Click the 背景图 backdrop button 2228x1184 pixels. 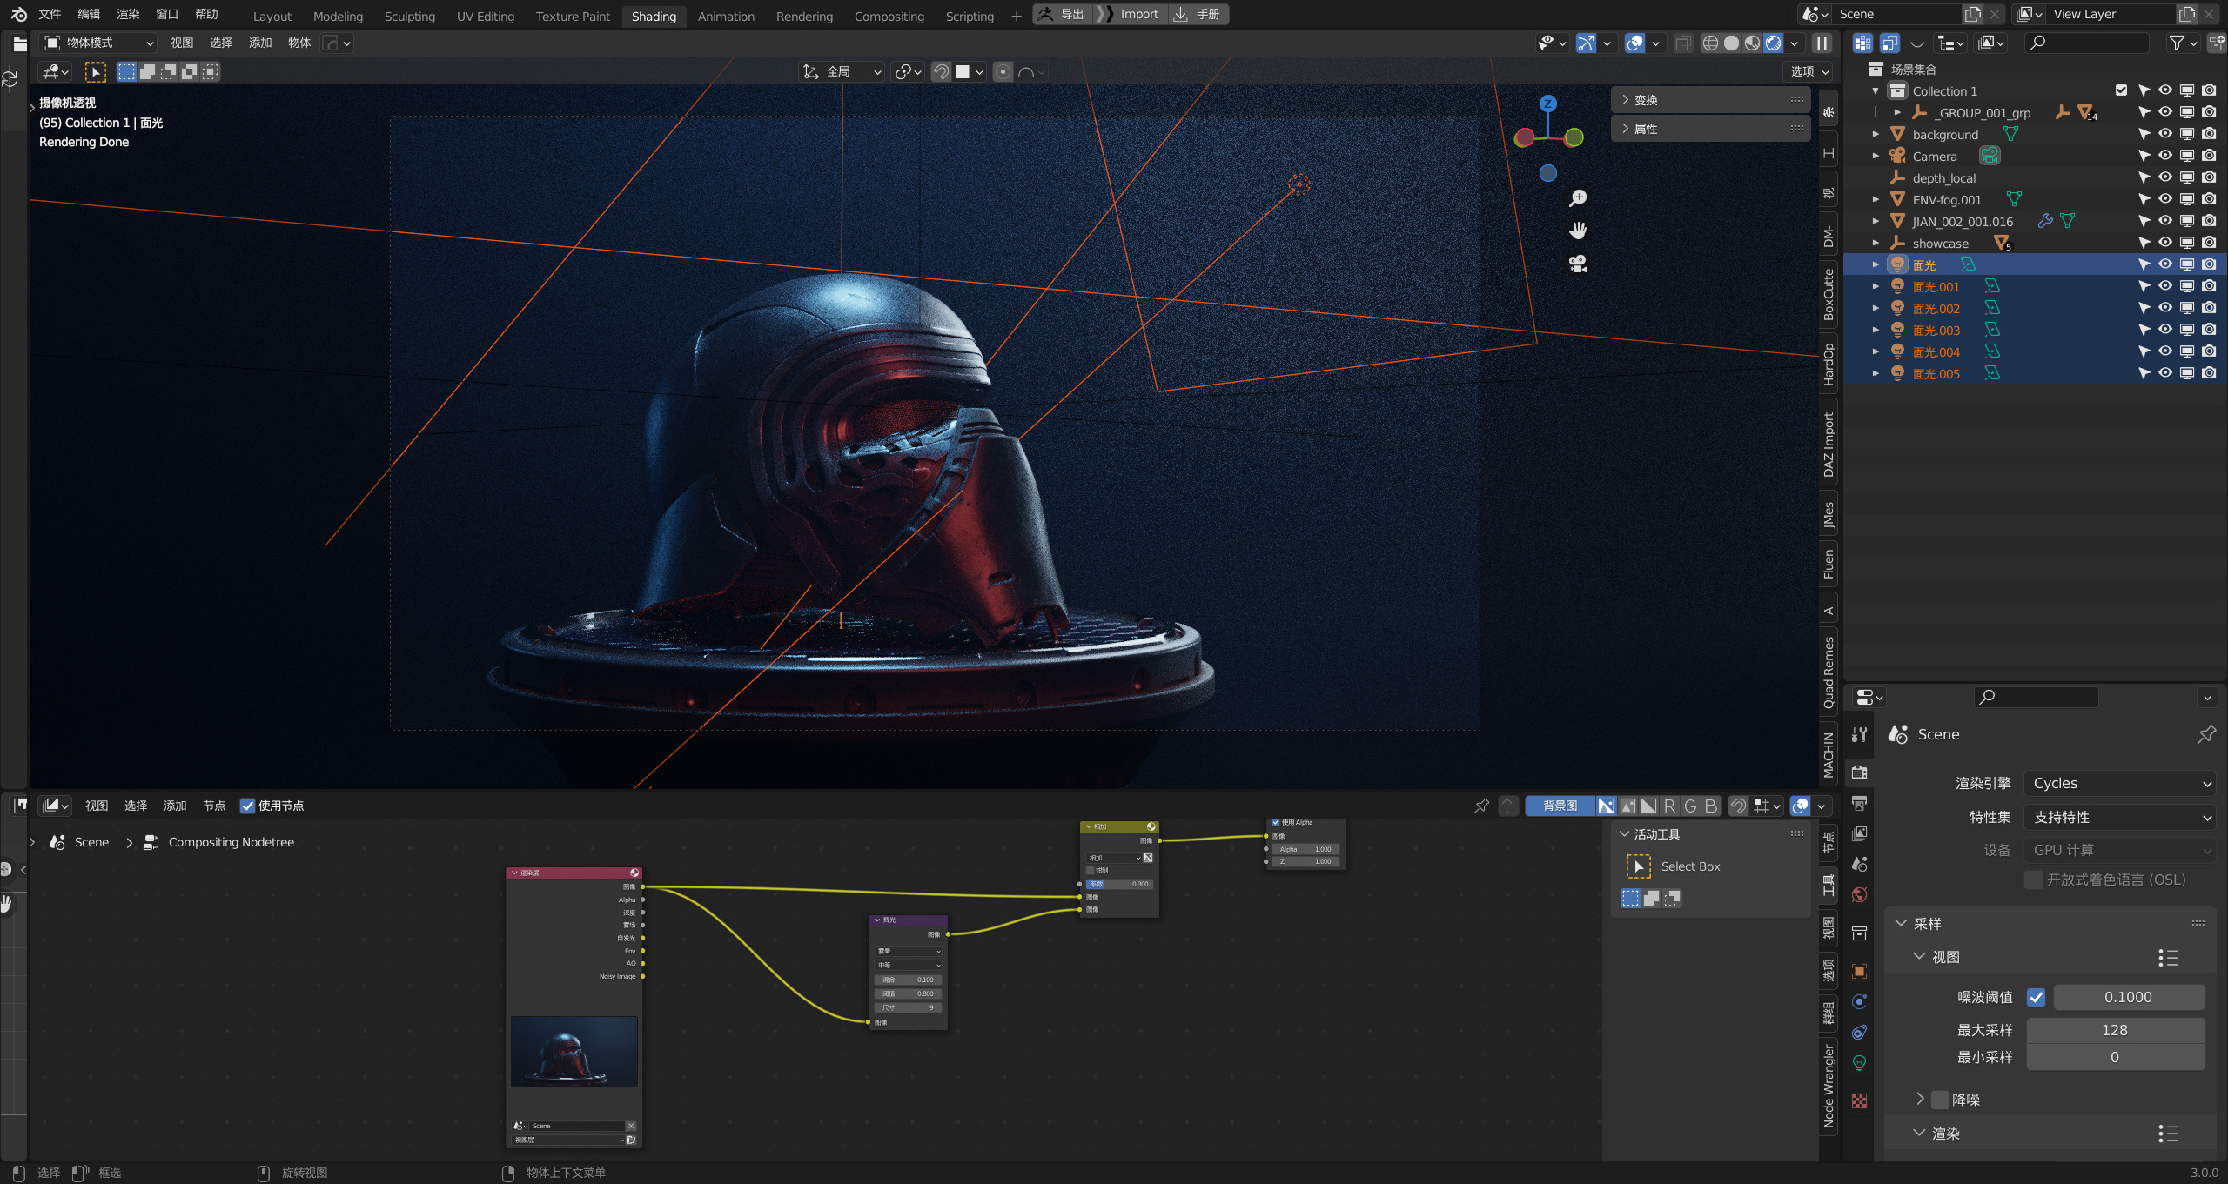point(1560,806)
